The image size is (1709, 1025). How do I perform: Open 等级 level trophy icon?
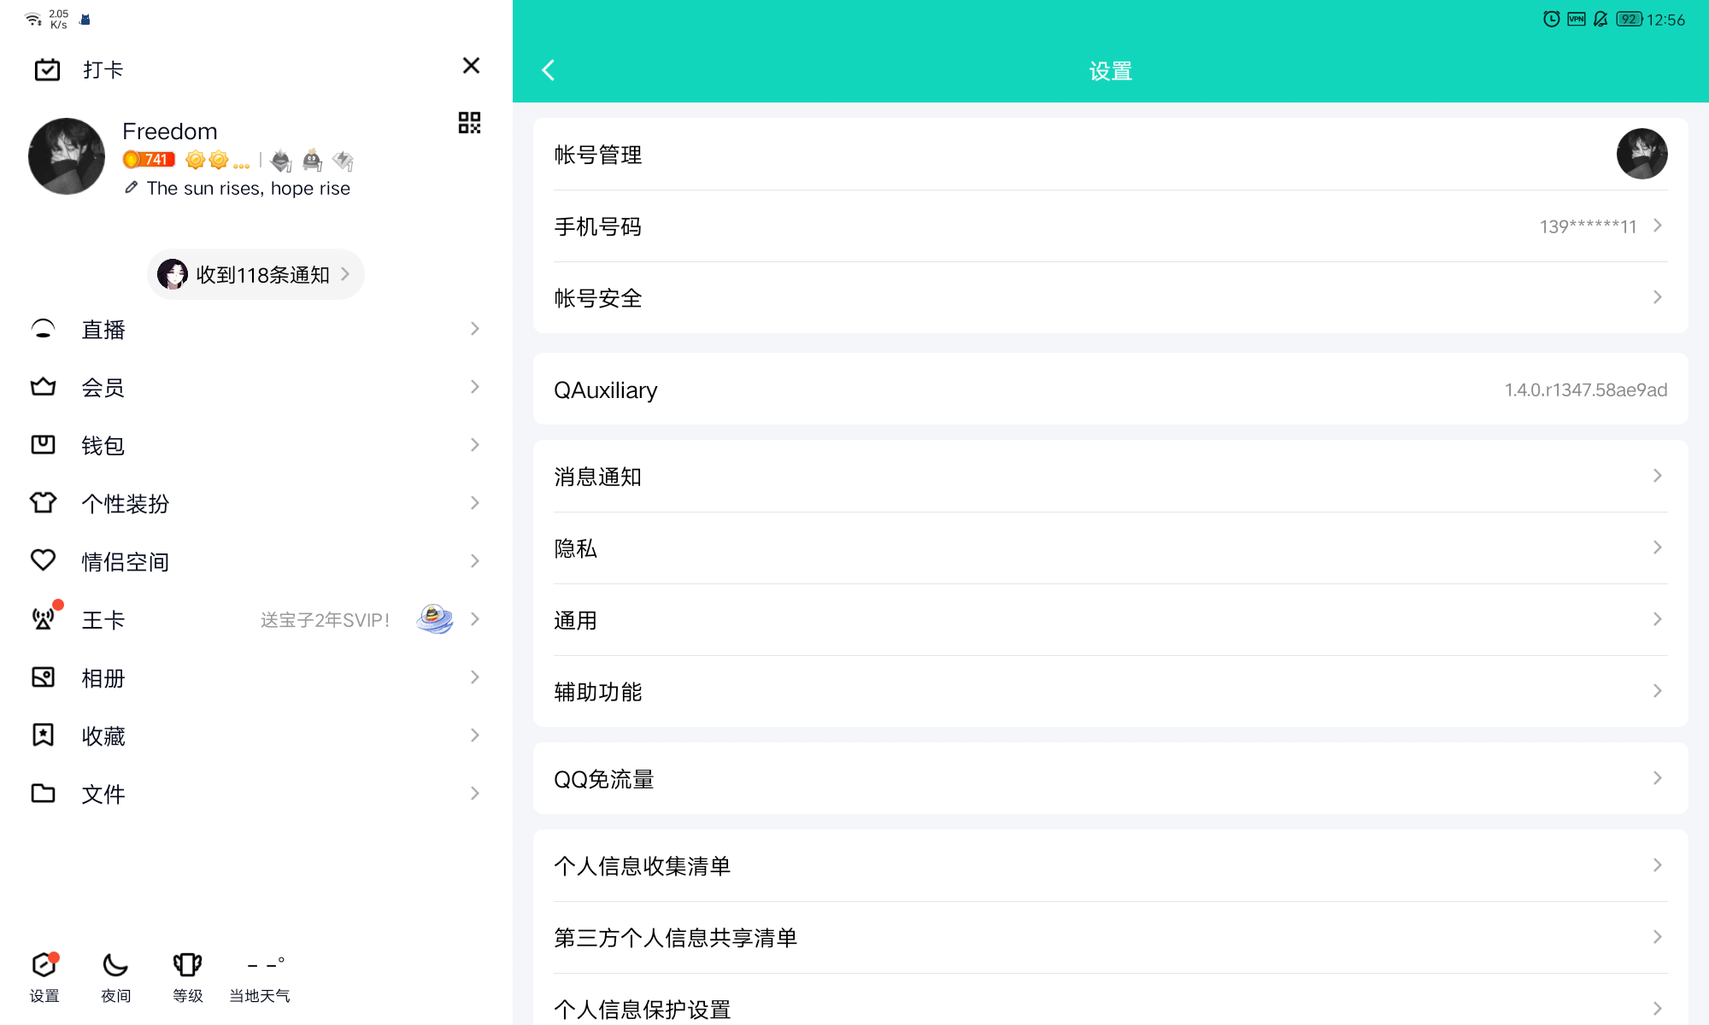pyautogui.click(x=187, y=965)
